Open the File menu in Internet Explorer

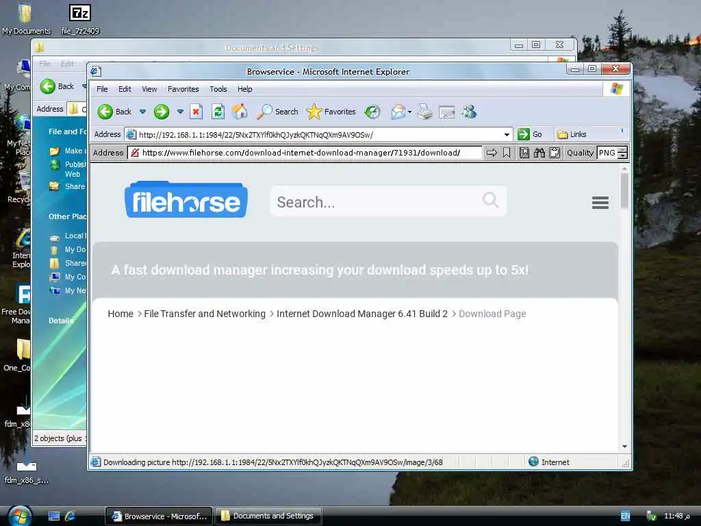102,89
